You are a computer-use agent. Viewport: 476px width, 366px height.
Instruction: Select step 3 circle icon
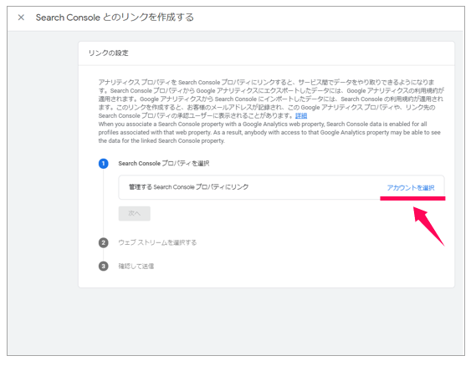(x=103, y=267)
